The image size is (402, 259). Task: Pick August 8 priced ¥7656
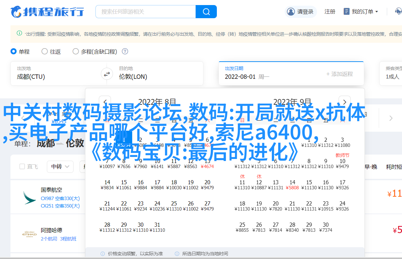coord(124,164)
